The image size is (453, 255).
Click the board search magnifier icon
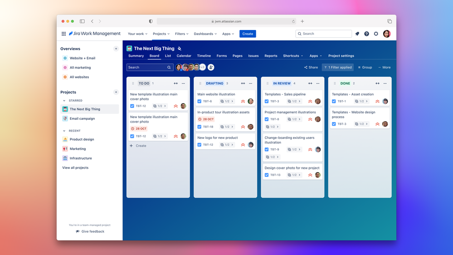pyautogui.click(x=169, y=67)
